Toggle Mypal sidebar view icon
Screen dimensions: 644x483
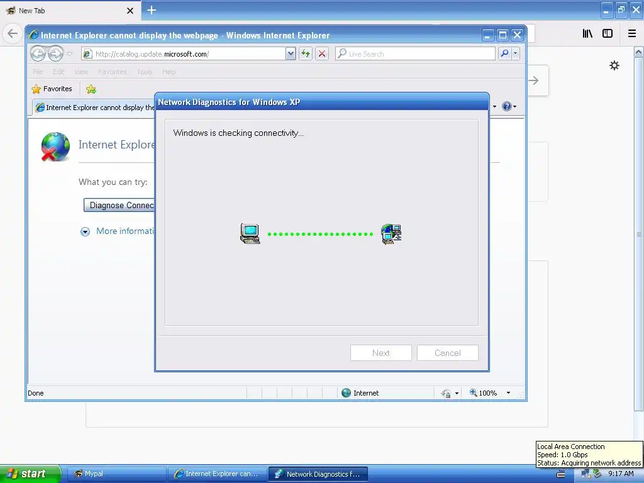[x=608, y=33]
